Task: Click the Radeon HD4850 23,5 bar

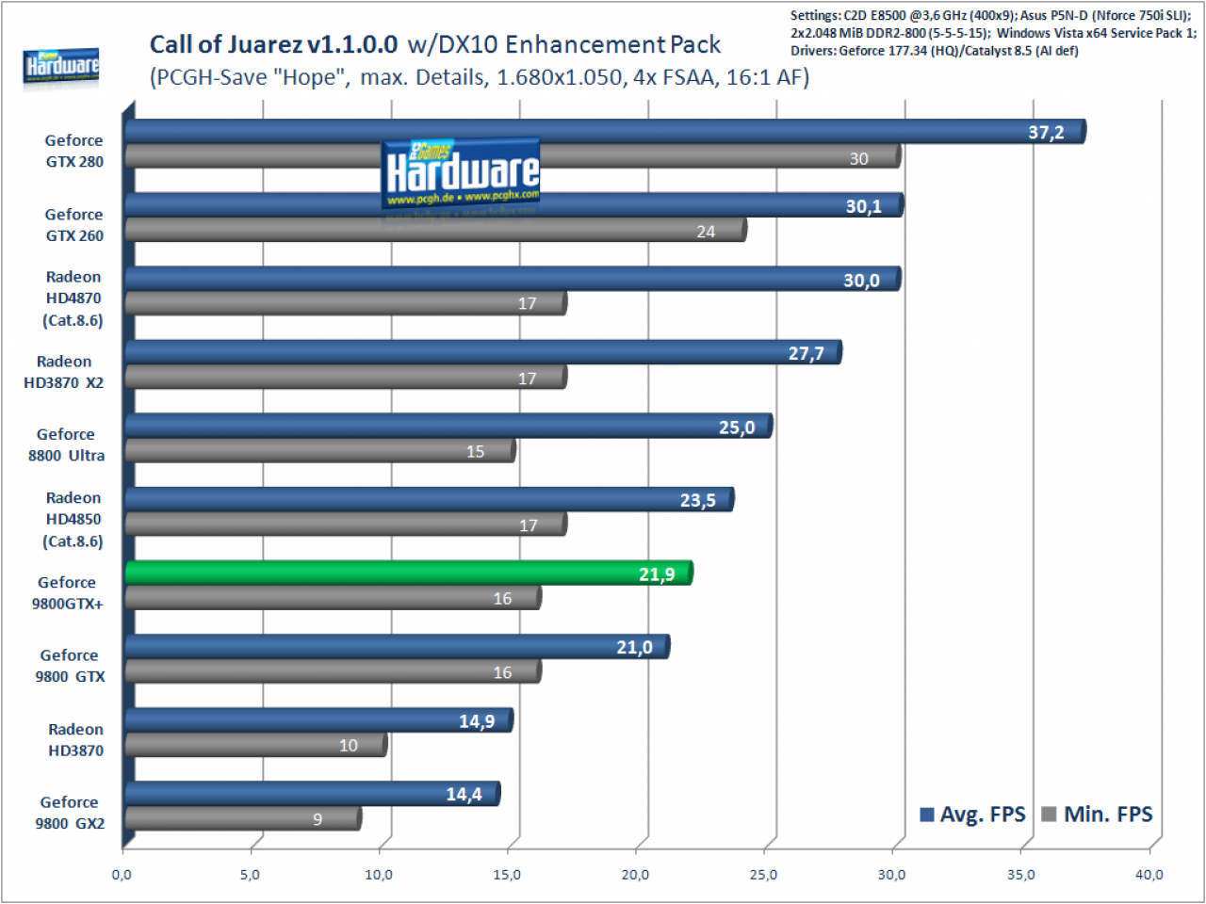Action: pos(430,499)
